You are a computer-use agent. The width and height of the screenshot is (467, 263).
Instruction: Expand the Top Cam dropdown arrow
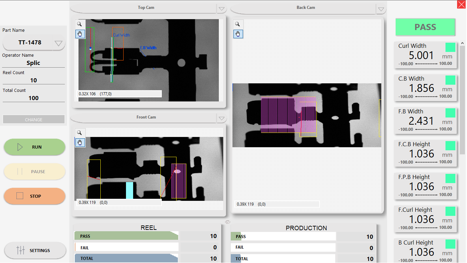pos(222,9)
